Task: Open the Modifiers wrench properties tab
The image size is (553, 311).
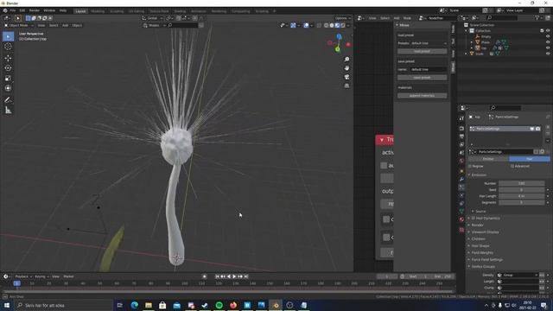Action: pyautogui.click(x=461, y=179)
